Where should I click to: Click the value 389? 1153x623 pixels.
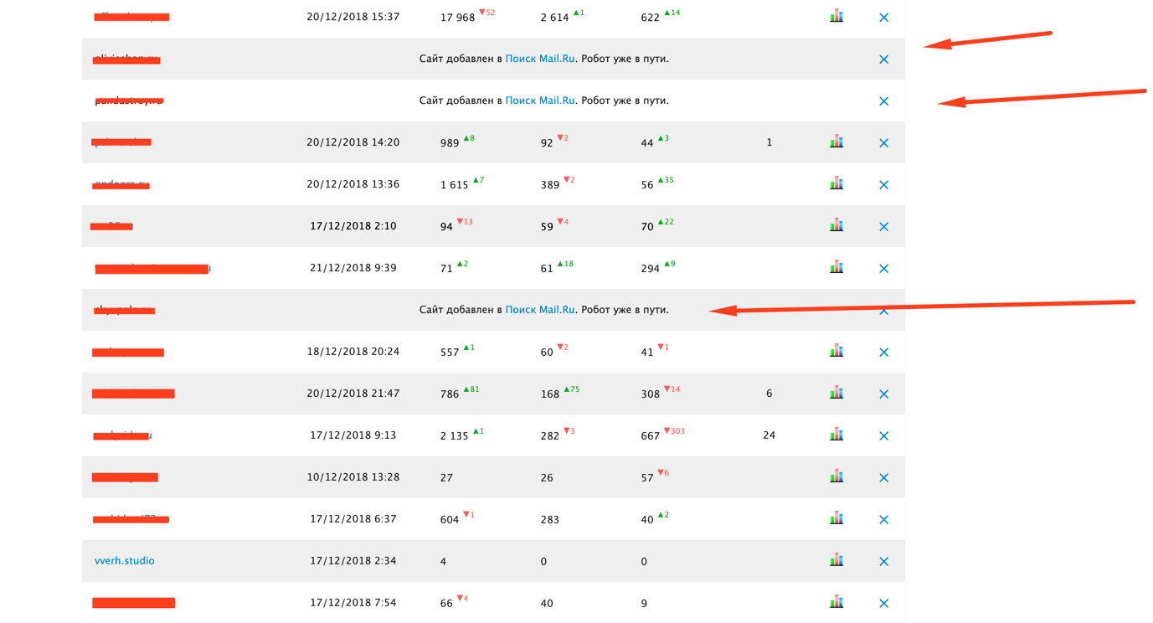click(x=549, y=185)
